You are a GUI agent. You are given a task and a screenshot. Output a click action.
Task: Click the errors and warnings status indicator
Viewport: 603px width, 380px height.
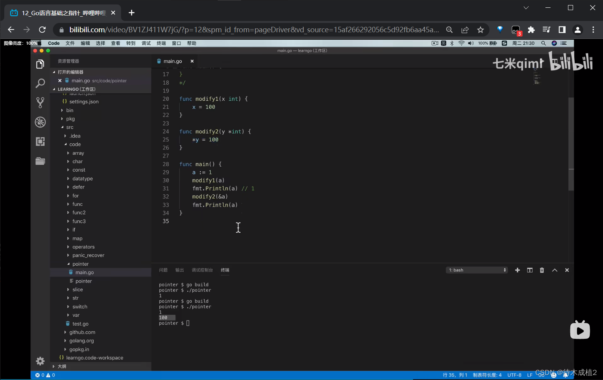45,375
